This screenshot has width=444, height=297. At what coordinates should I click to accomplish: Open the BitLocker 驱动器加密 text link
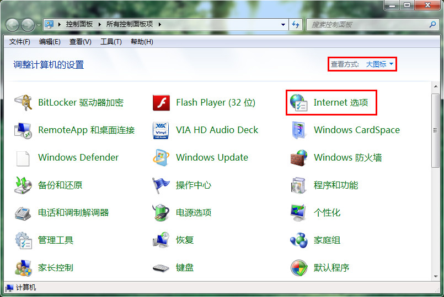click(81, 102)
